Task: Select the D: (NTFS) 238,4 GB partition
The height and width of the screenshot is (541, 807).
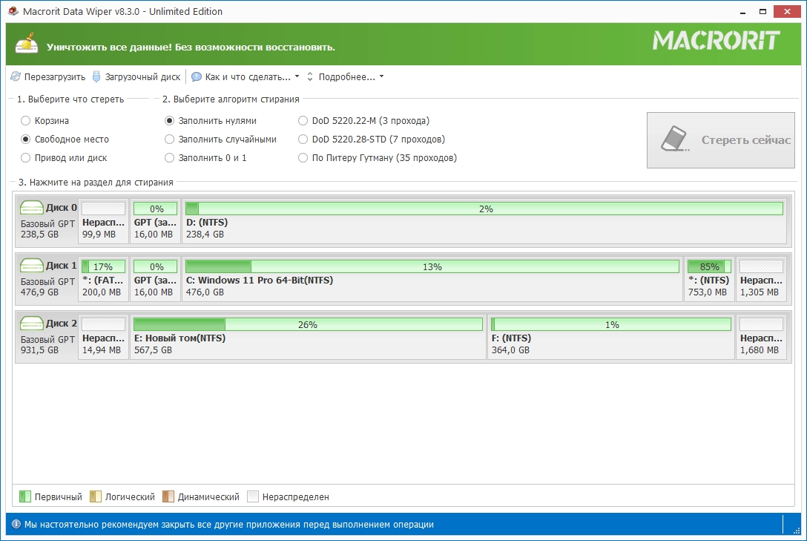Action: coord(484,220)
